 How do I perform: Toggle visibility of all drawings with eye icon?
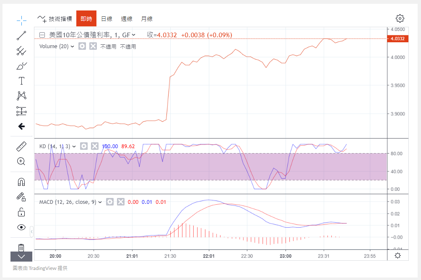21,227
